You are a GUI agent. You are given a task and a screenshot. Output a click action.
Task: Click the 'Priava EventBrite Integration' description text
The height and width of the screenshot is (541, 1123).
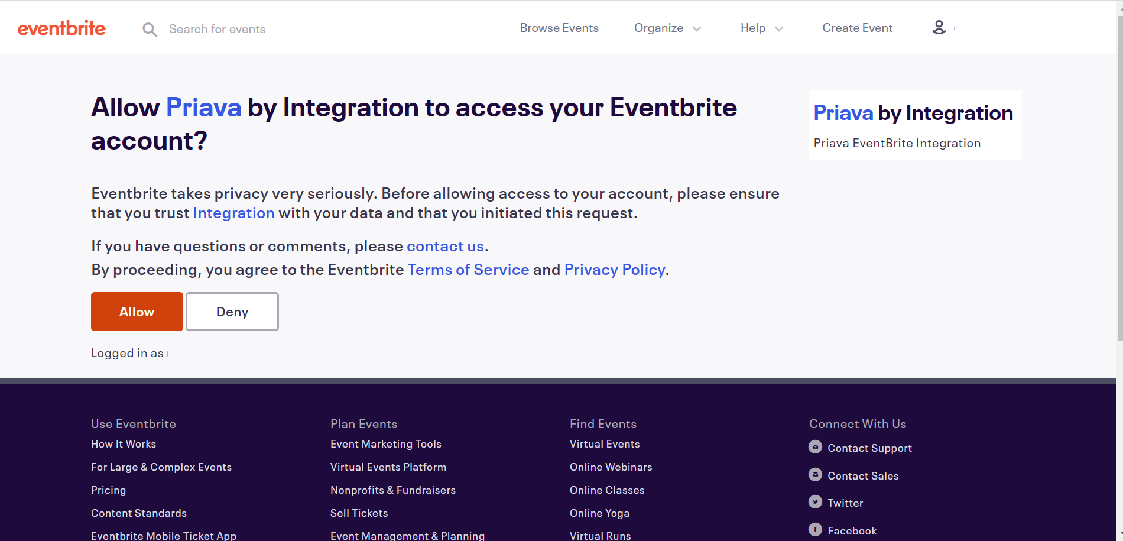tap(897, 143)
